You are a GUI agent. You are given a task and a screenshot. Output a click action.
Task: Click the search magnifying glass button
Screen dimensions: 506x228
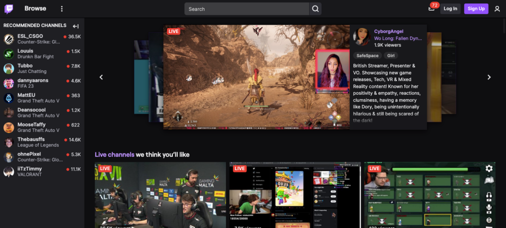point(315,9)
